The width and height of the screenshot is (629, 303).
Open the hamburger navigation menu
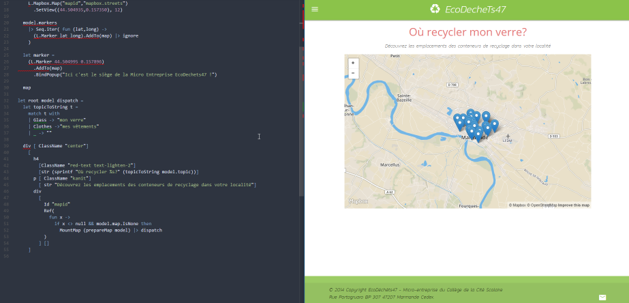click(315, 10)
